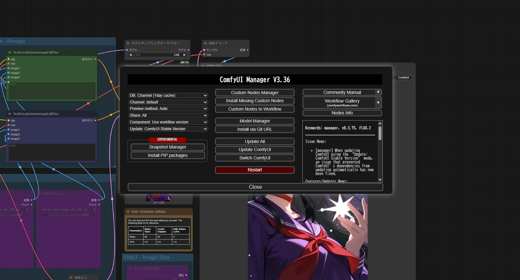Collapse the モデルサンプリングオーラフロー node via its dot
520x280 pixels.
[128, 43]
